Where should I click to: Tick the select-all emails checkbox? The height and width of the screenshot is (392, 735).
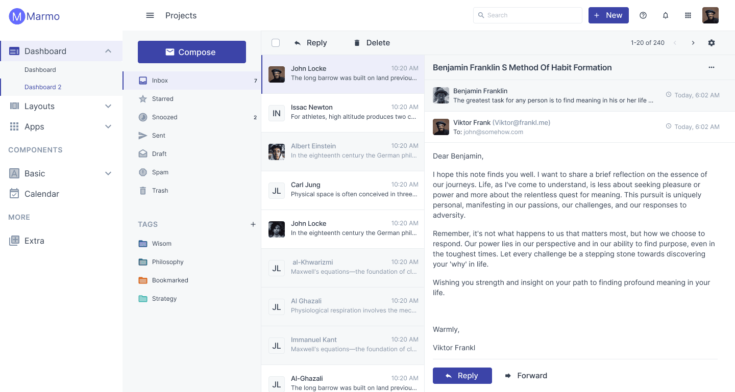[276, 43]
